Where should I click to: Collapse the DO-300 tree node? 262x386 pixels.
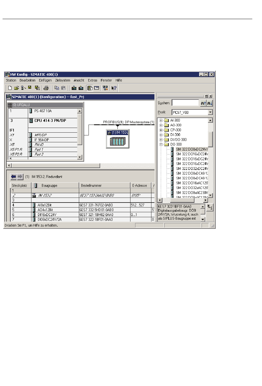point(161,145)
